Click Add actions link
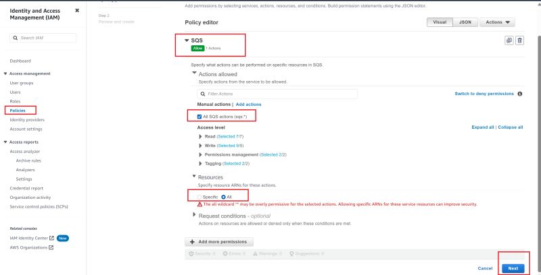The image size is (541, 275). [248, 104]
